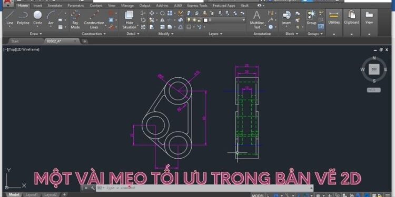Select the Polyline tool

pos(23,17)
